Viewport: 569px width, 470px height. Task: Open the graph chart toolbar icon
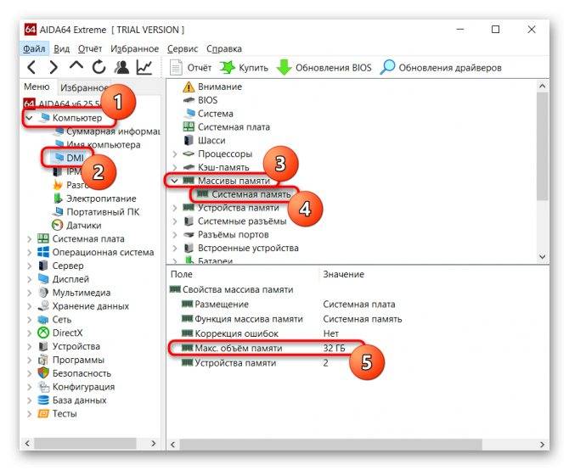pyautogui.click(x=144, y=67)
